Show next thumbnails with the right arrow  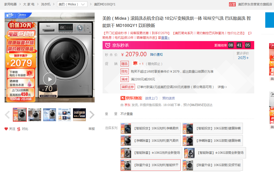(x=92, y=115)
